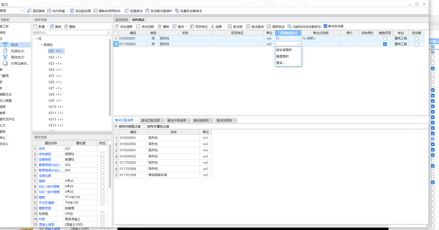Click the 批量自动套做法 icon
439x230 pixels.
(x=177, y=11)
